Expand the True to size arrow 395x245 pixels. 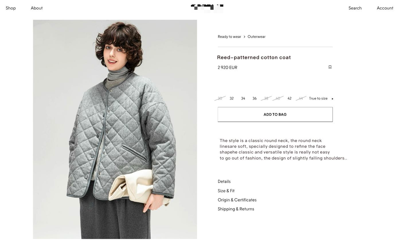coord(333,99)
